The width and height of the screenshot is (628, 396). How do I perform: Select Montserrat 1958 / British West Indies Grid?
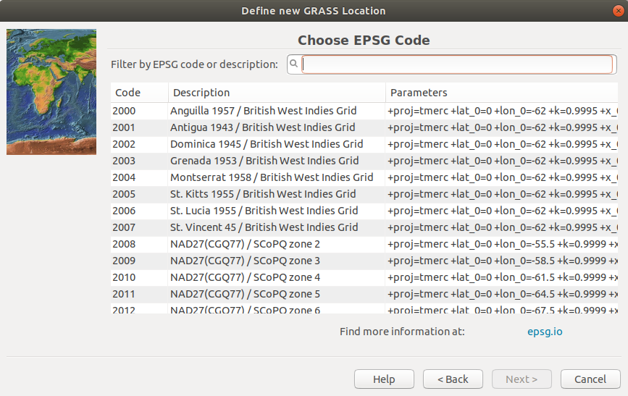(277, 177)
